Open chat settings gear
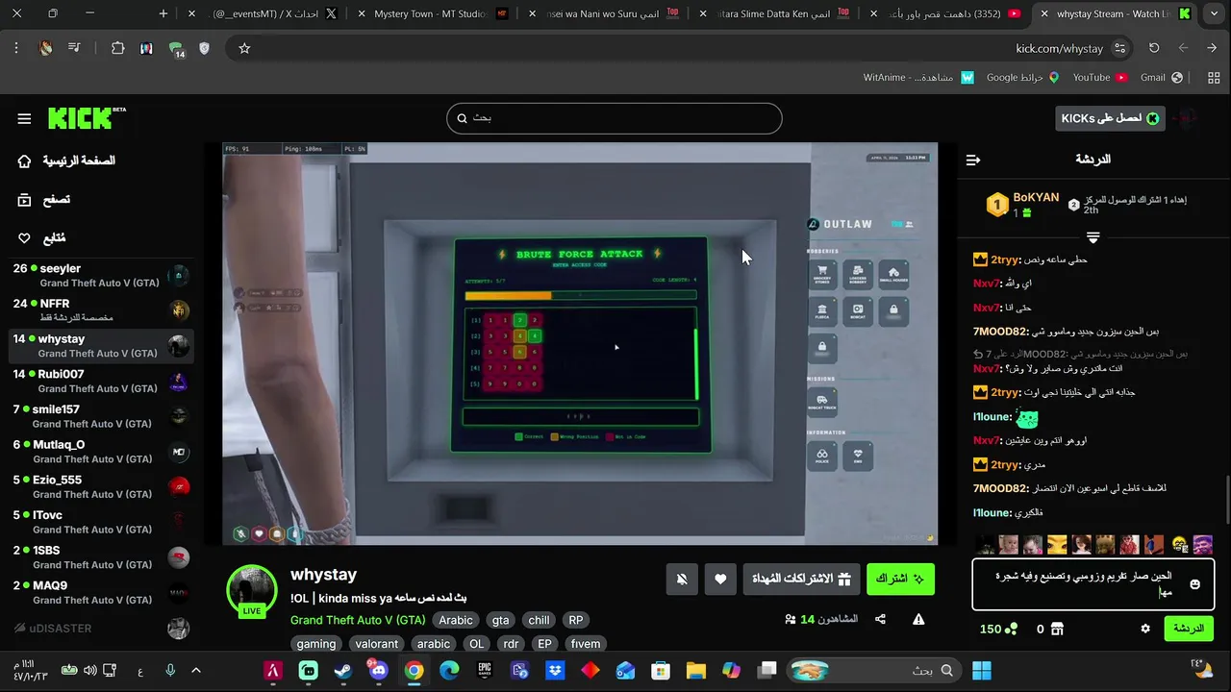 tap(1145, 629)
